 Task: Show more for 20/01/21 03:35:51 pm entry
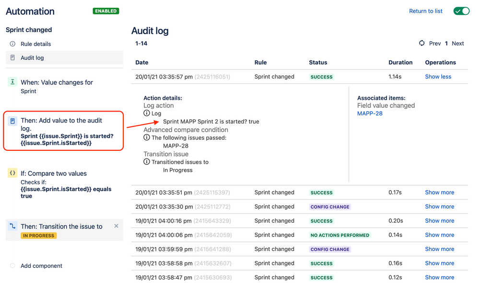pos(440,192)
